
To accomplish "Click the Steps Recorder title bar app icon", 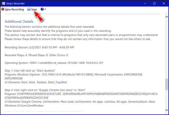I will point(3,3).
